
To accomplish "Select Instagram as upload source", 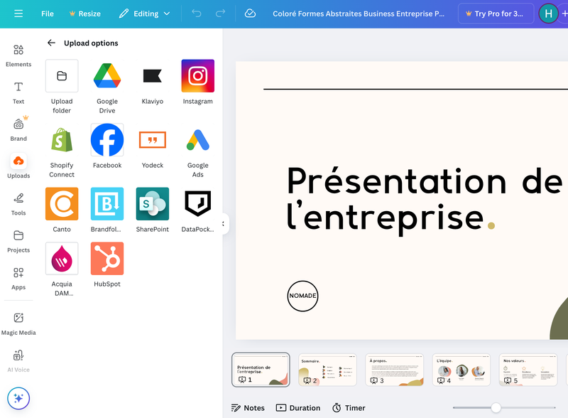I will point(198,82).
